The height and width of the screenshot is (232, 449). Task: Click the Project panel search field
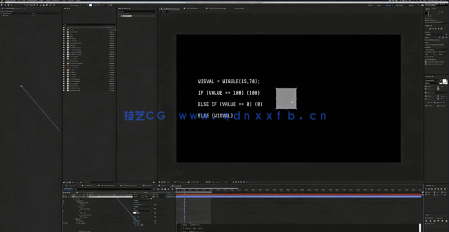point(89,24)
